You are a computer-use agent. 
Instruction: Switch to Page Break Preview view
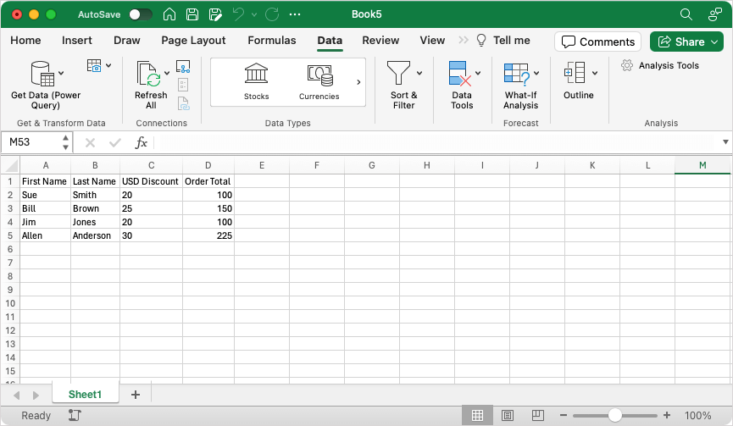[x=537, y=415]
